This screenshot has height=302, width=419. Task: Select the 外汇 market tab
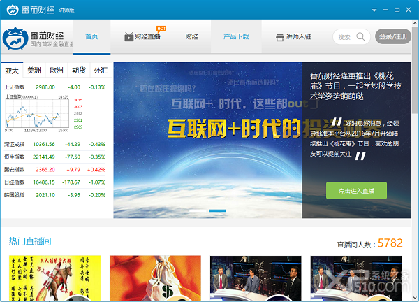click(101, 71)
